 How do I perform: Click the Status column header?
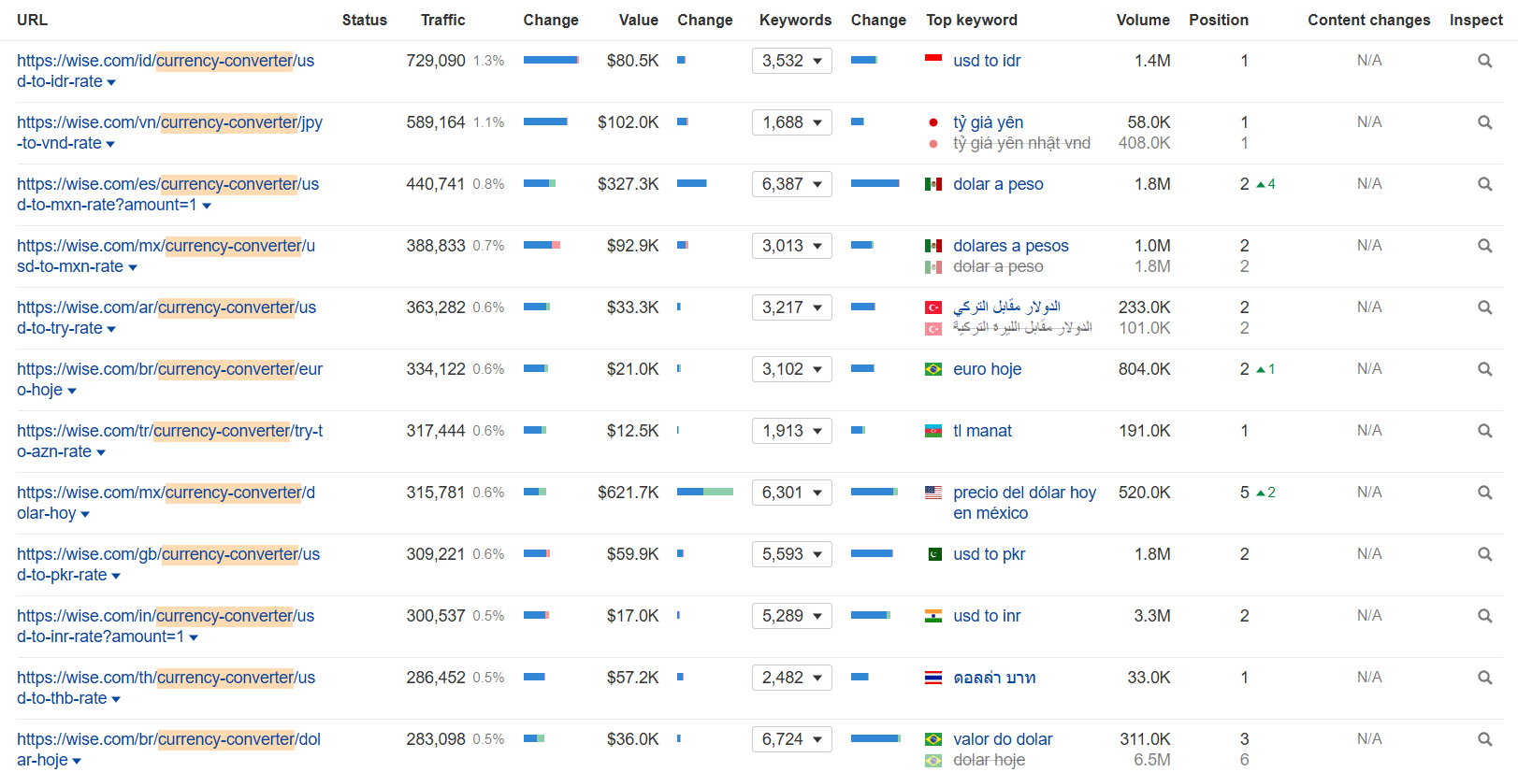coord(365,20)
